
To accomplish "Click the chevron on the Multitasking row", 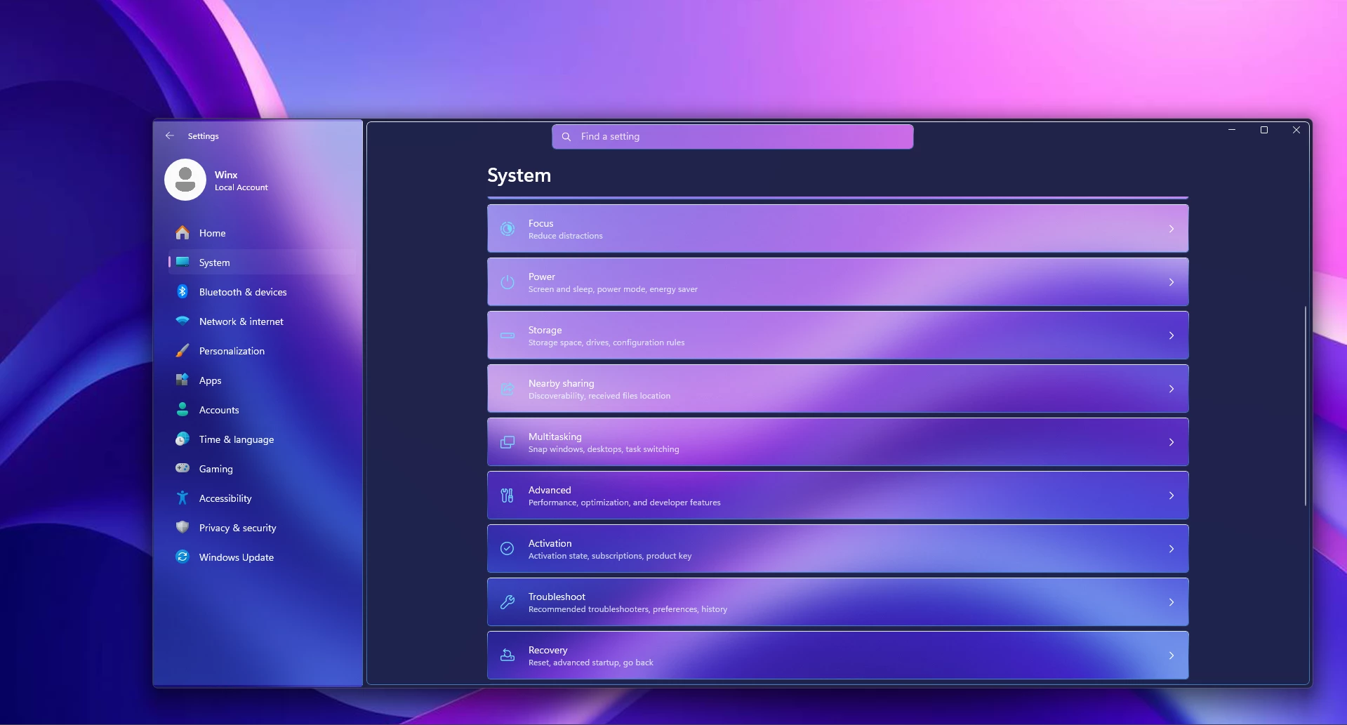I will click(1172, 442).
